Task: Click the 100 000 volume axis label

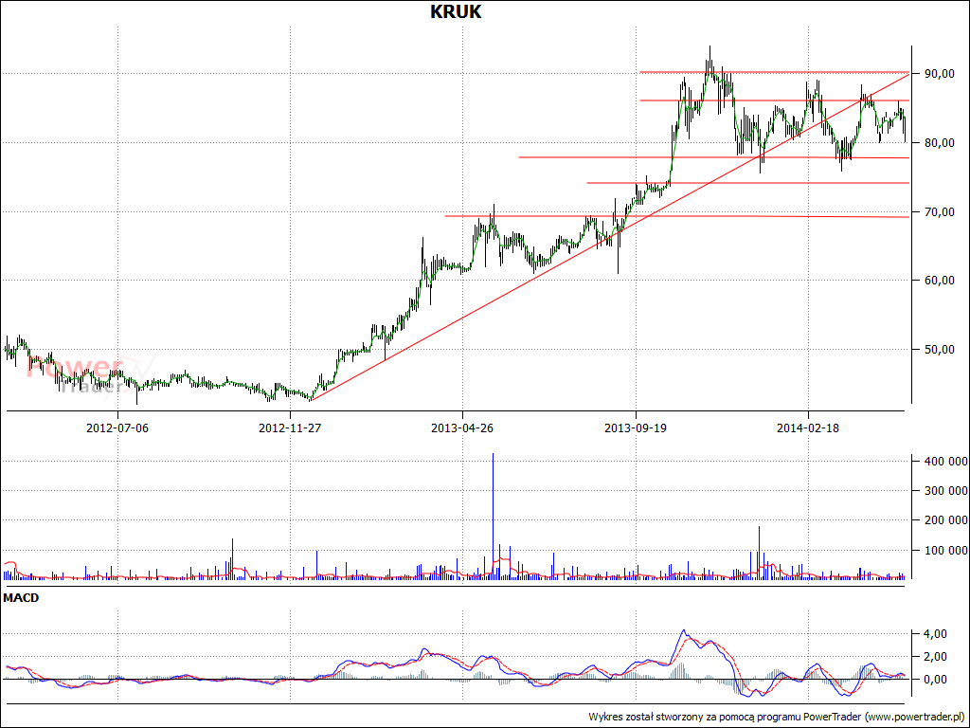Action: (x=946, y=550)
